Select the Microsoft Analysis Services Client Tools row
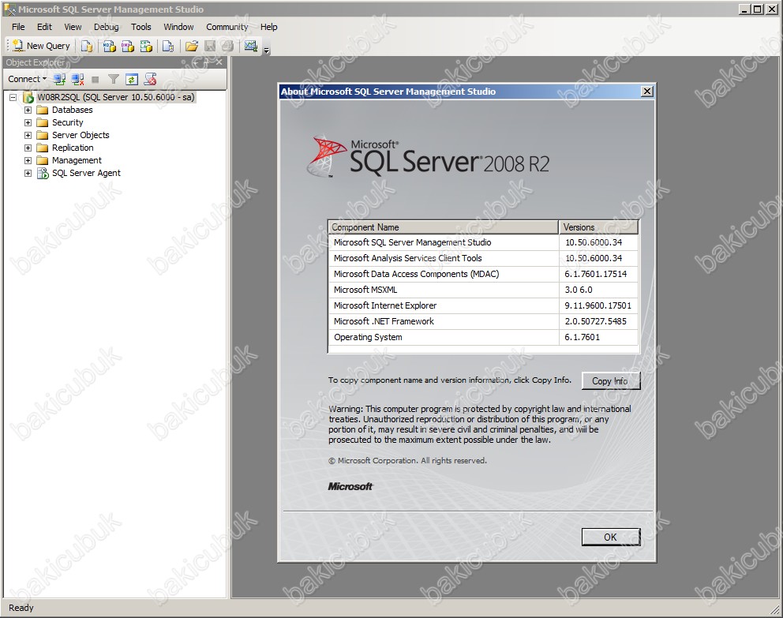Viewport: 783px width, 618px height. [x=483, y=258]
